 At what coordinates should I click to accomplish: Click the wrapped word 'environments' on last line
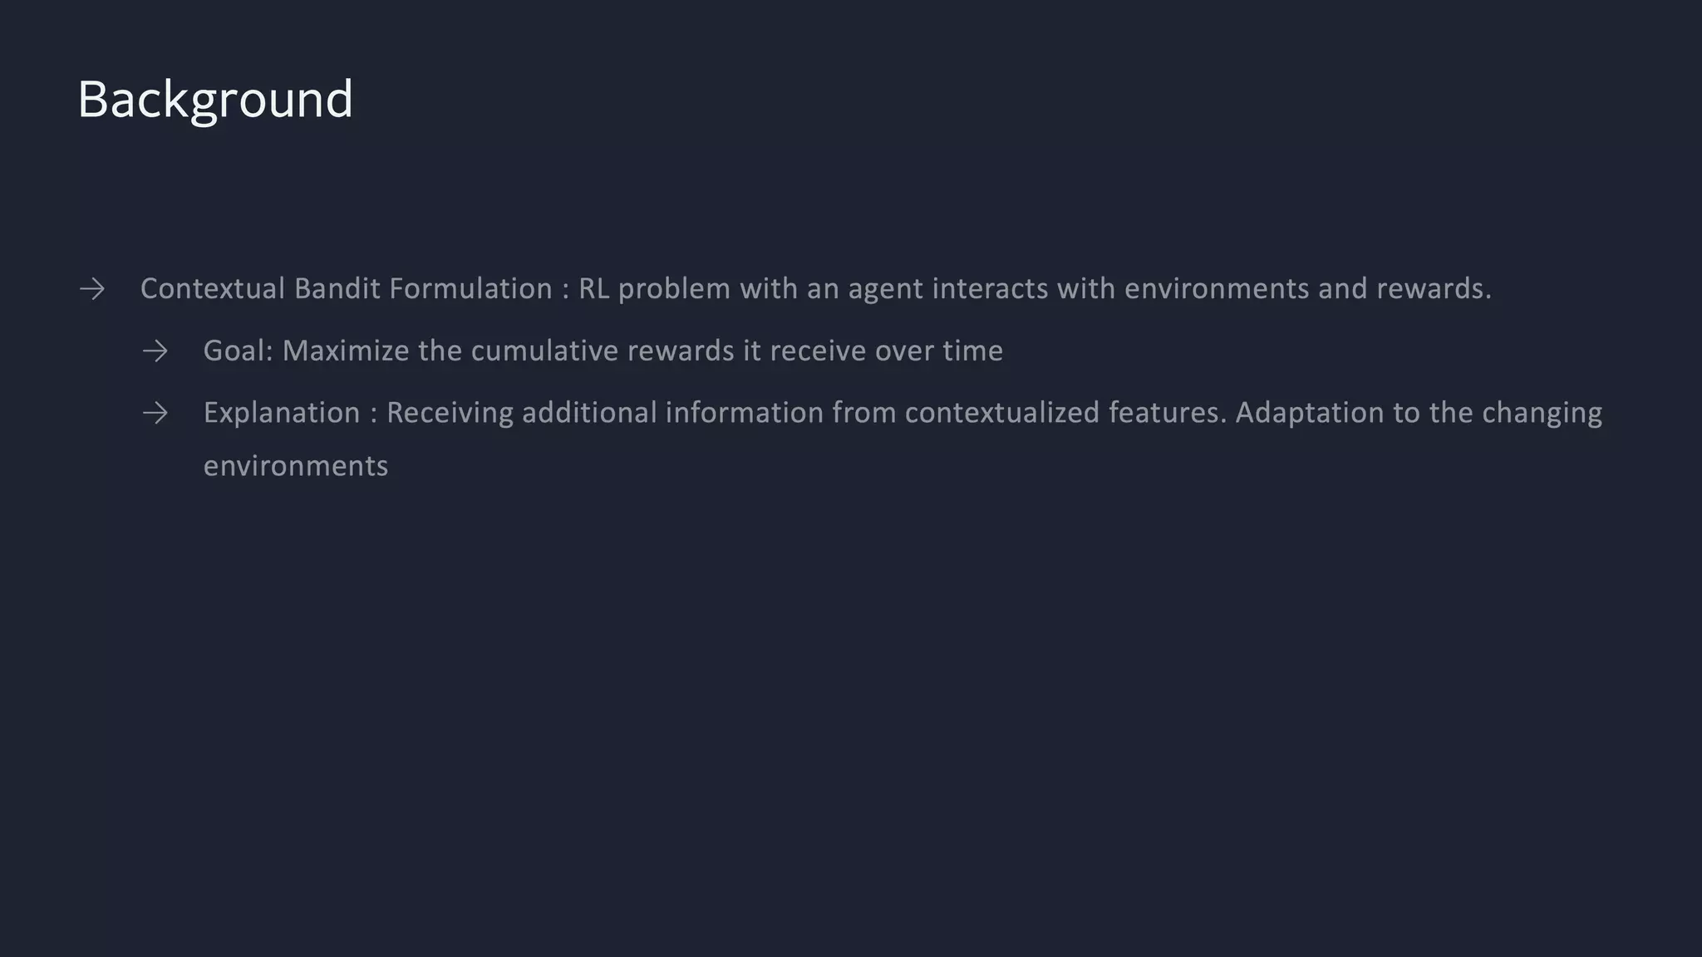[x=296, y=466]
